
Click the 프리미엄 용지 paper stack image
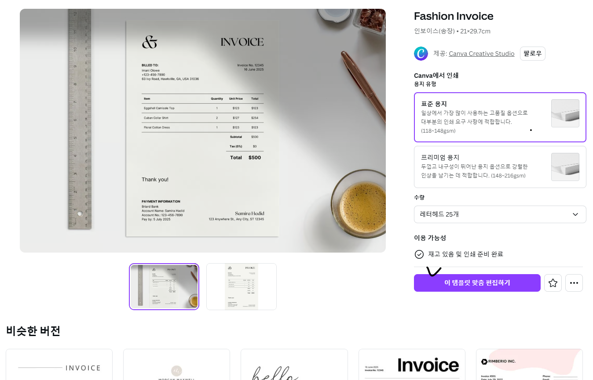pos(565,167)
